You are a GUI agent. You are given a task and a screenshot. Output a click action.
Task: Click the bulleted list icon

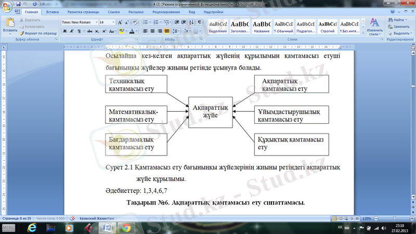(x=147, y=22)
